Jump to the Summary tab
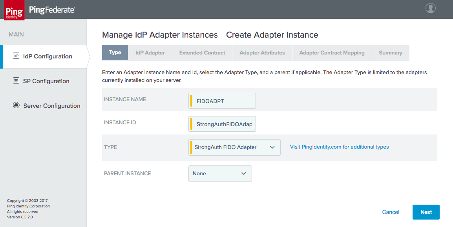Screen dimensions: 453x227 click(x=391, y=53)
